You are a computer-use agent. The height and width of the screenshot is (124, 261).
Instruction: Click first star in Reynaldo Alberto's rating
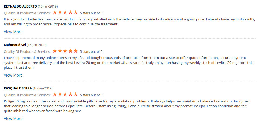pyautogui.click(x=55, y=12)
